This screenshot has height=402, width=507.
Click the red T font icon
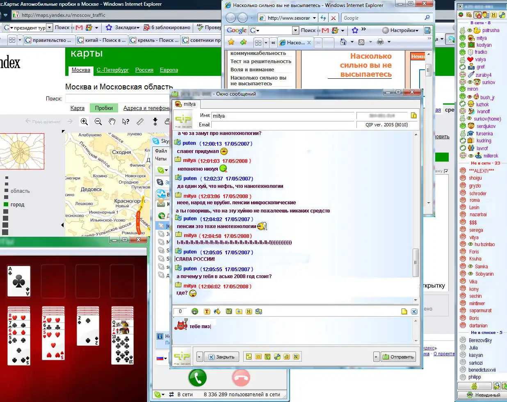[207, 311]
